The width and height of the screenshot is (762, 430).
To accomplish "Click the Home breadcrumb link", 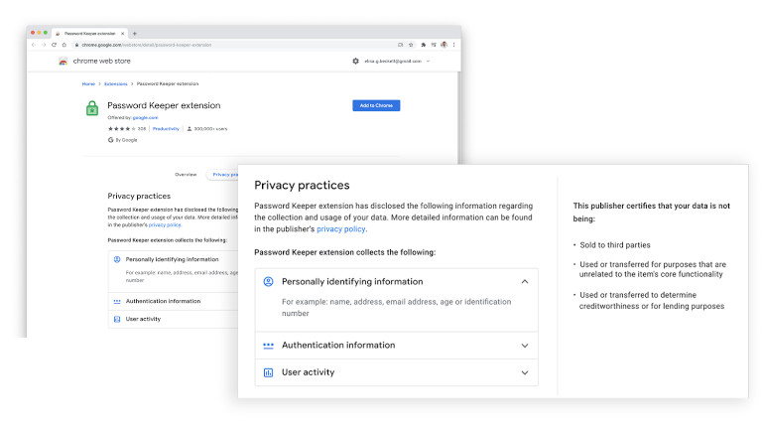I will 88,84.
